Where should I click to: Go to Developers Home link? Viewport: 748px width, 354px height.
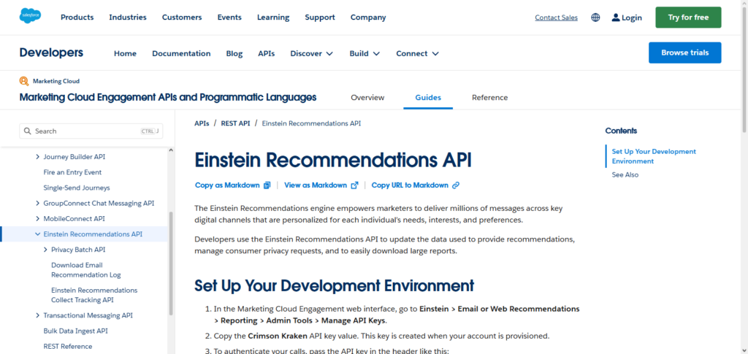[x=125, y=53]
